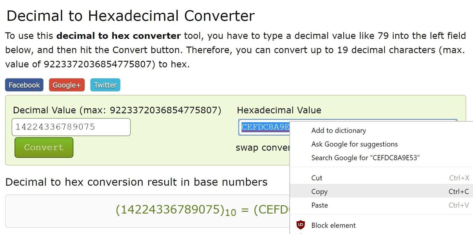
Task: Pick Paste from the context menu
Action: [x=319, y=205]
